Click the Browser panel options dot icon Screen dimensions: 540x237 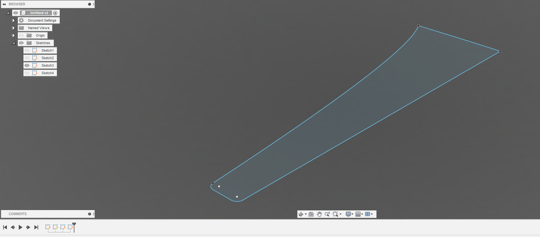90,4
